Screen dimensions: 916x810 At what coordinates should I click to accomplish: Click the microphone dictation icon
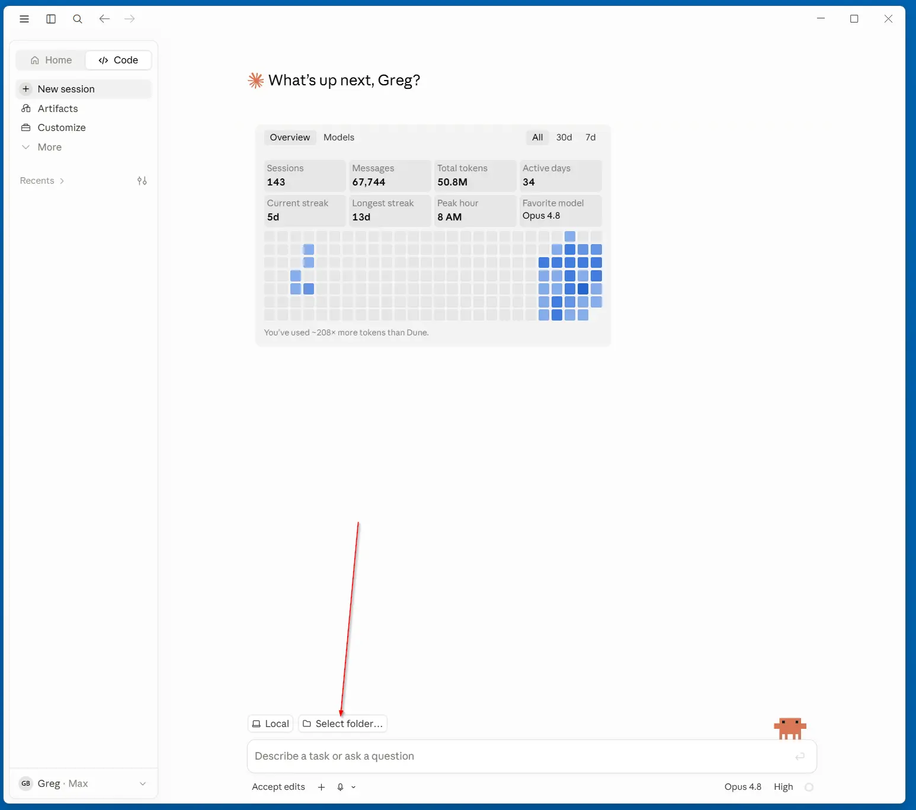pyautogui.click(x=340, y=787)
